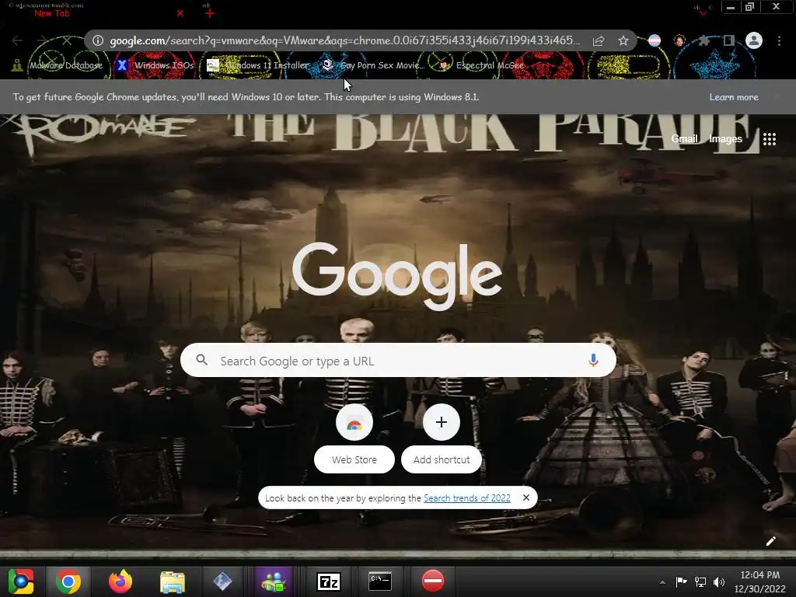Open Action Center flag icon

pyautogui.click(x=681, y=581)
